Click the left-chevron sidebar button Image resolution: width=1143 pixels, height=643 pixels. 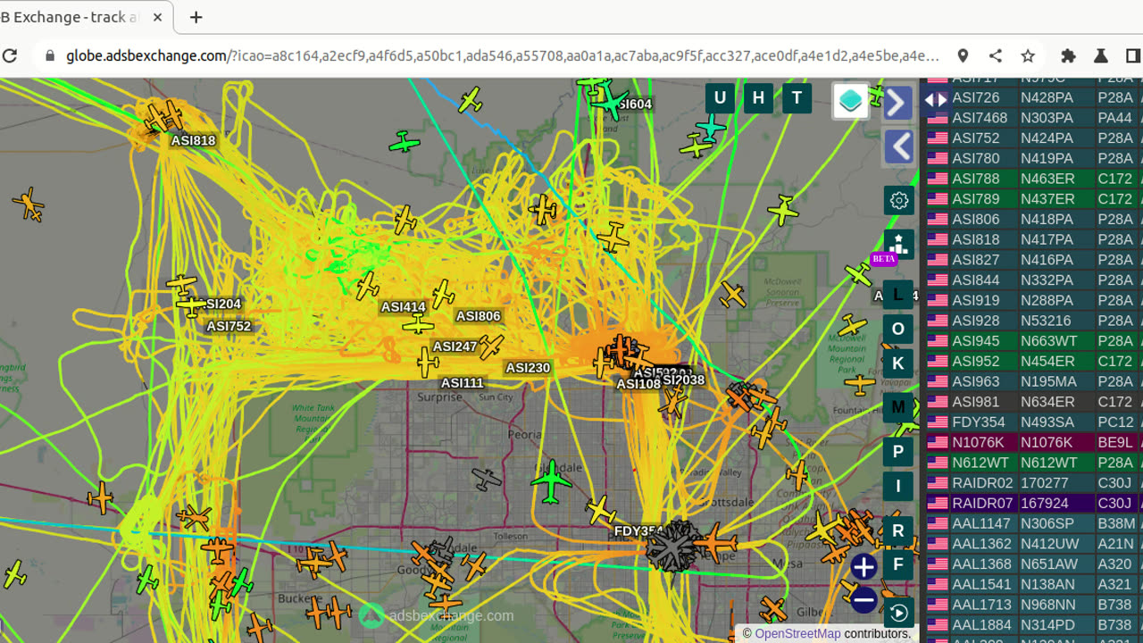pos(898,146)
